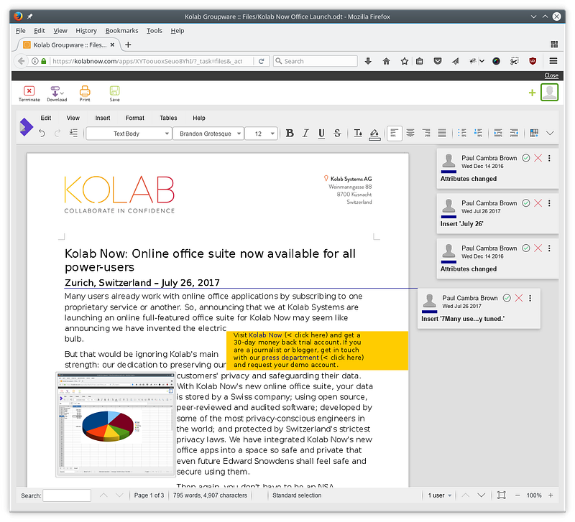Toggle strikethrough formatting
Image resolution: width=575 pixels, height=522 pixels.
337,134
